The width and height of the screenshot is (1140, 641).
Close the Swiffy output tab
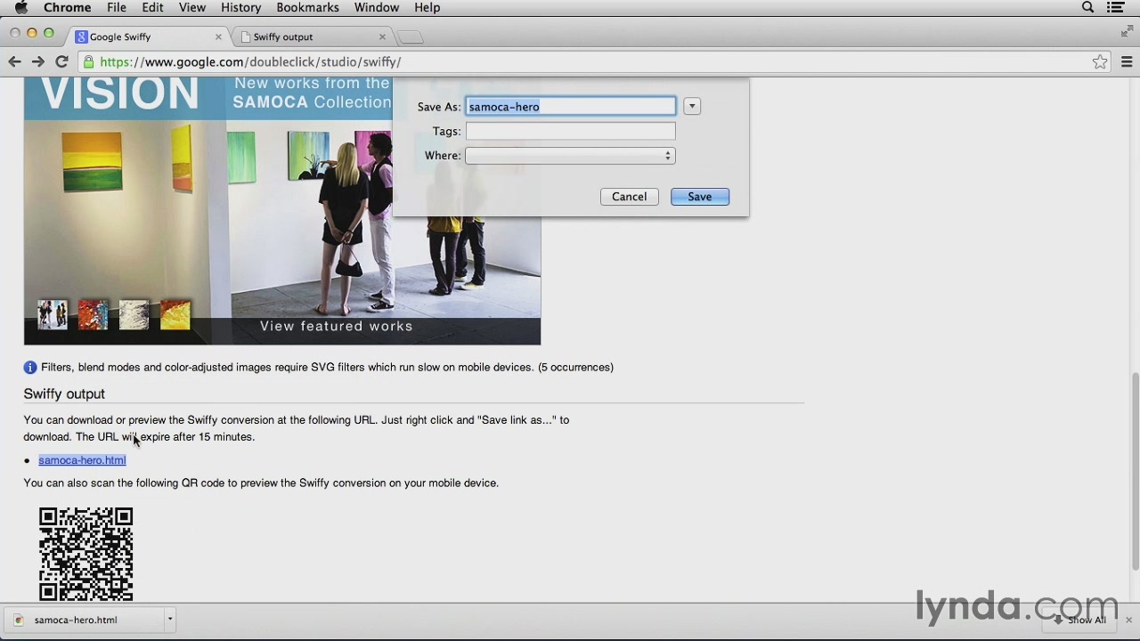click(x=382, y=37)
